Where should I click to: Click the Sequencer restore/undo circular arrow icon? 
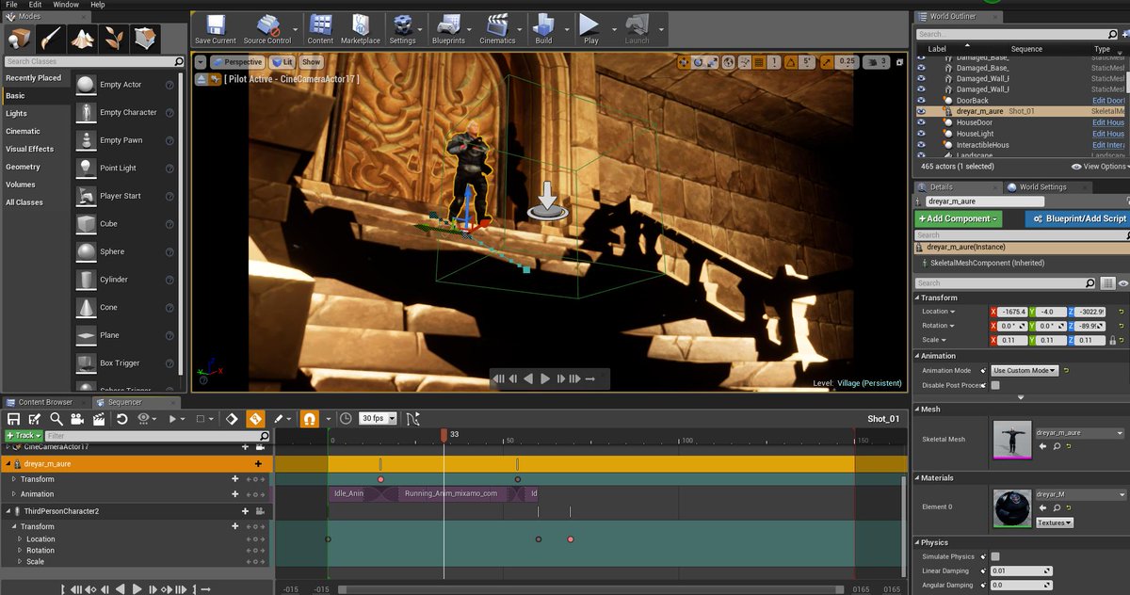[122, 419]
